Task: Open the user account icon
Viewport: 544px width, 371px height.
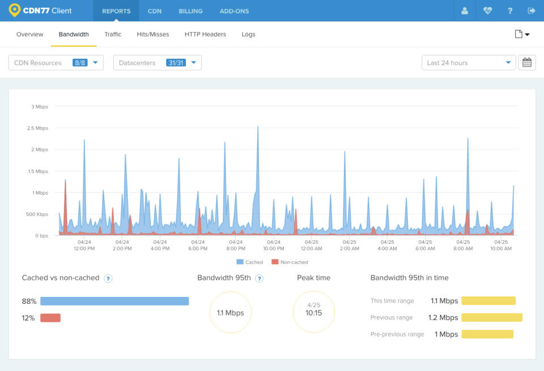Action: [x=465, y=11]
